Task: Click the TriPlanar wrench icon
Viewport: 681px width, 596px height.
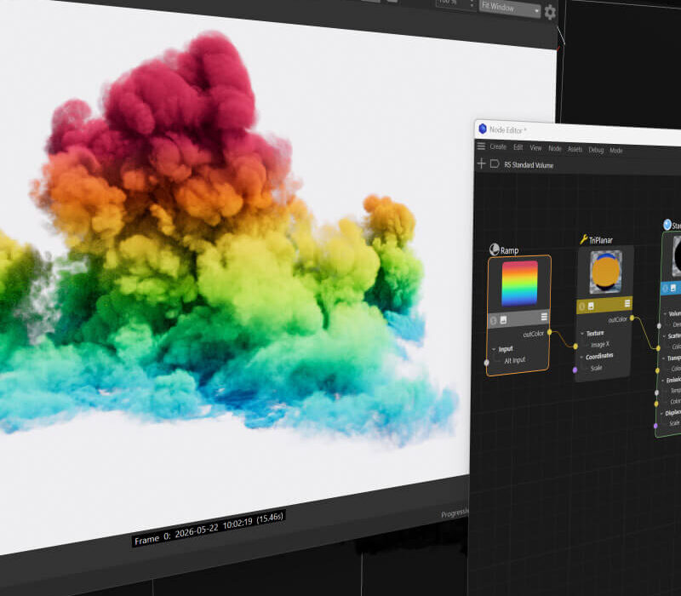Action: pos(584,239)
